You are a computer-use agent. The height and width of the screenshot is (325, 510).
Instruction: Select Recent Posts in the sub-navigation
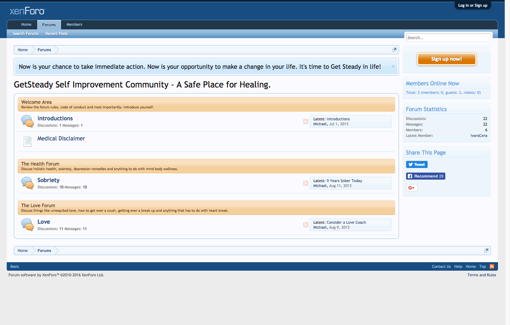tap(57, 34)
